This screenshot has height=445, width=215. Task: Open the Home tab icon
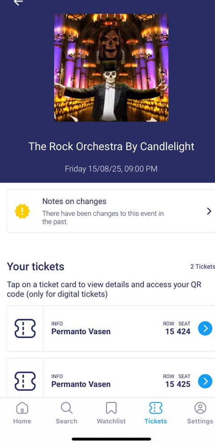click(22, 408)
